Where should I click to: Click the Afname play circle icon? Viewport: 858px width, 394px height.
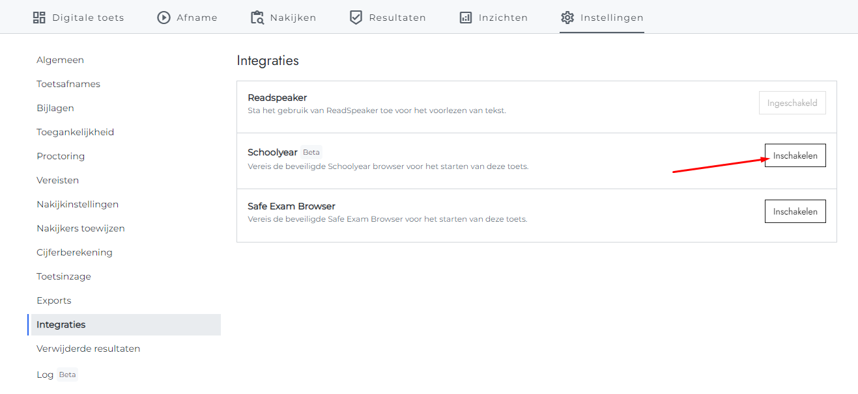(164, 18)
